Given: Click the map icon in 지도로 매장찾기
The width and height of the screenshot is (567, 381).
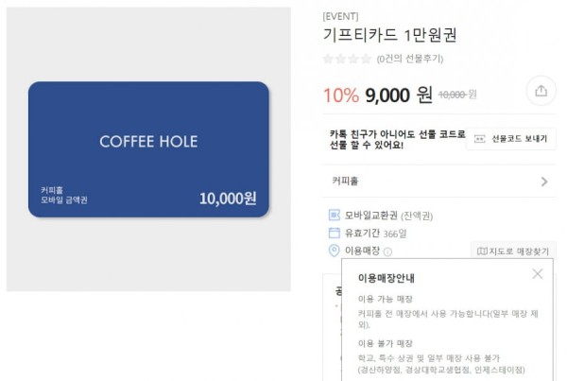Looking at the screenshot, I should point(482,251).
